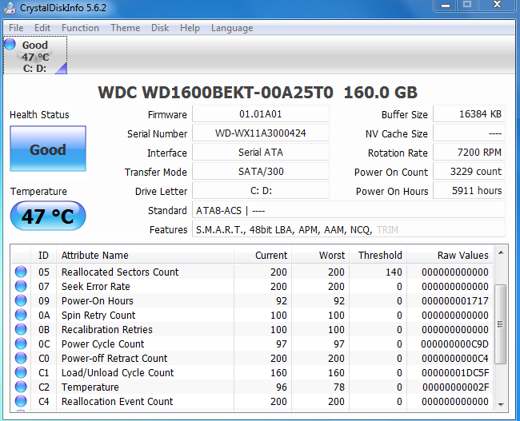Click the Threshold column header

[378, 256]
